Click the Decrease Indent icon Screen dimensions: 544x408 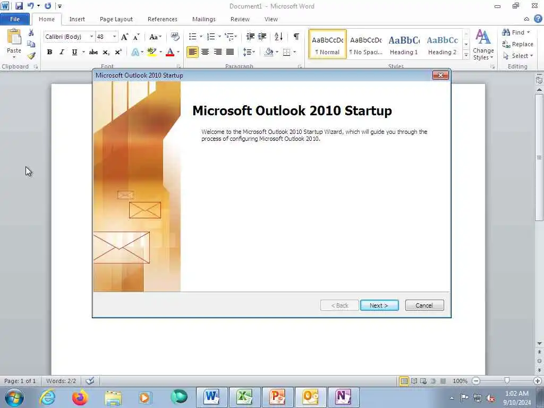point(250,37)
